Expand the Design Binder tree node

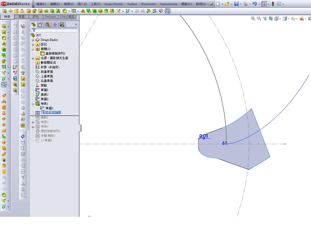click(33, 40)
